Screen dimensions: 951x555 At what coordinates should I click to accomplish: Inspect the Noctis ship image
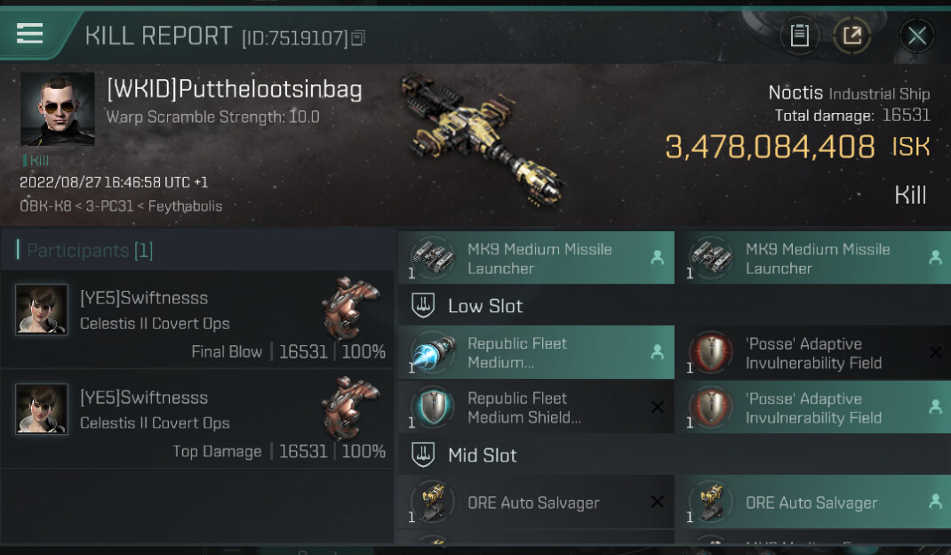pos(484,138)
